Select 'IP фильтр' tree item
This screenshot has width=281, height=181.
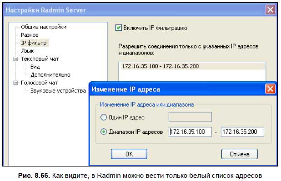34,43
